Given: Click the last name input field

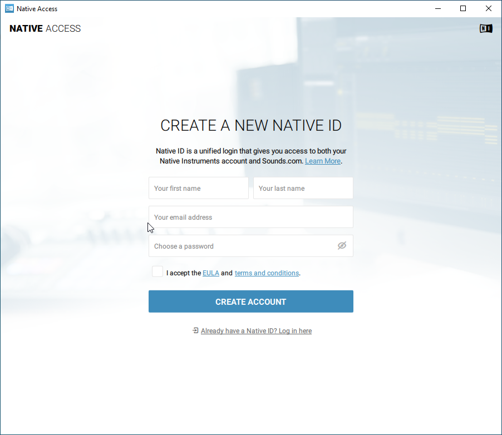Looking at the screenshot, I should click(303, 188).
